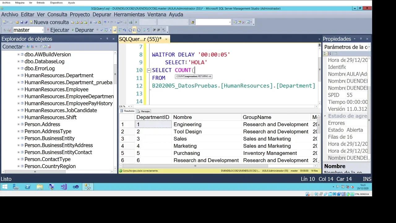Pin the Propiedades panel

pos(361,39)
